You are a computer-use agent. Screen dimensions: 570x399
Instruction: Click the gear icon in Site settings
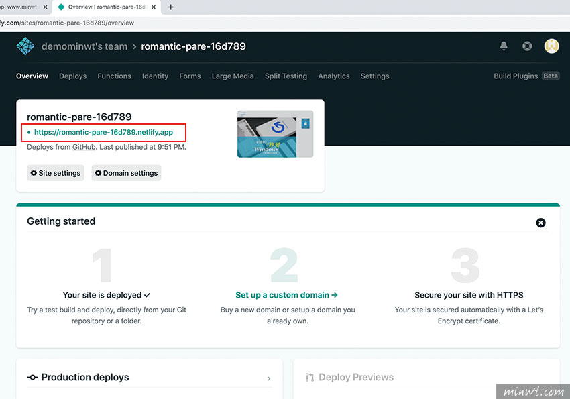tap(34, 173)
